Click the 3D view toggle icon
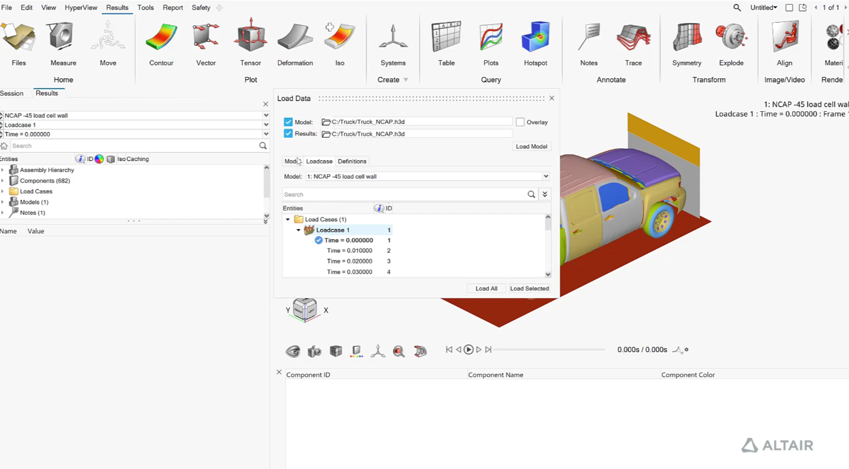Screen dimensions: 849x469 421,351
